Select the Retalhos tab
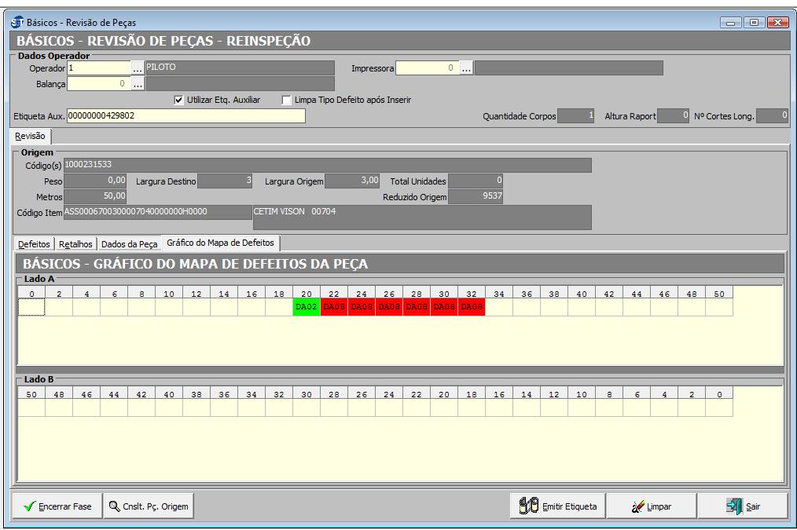Screen dimensions: 797x530 [75, 244]
